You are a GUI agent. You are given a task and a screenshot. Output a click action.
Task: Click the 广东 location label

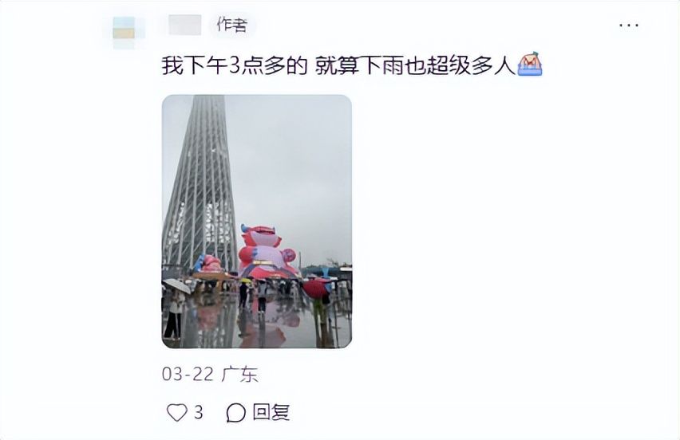tap(239, 374)
